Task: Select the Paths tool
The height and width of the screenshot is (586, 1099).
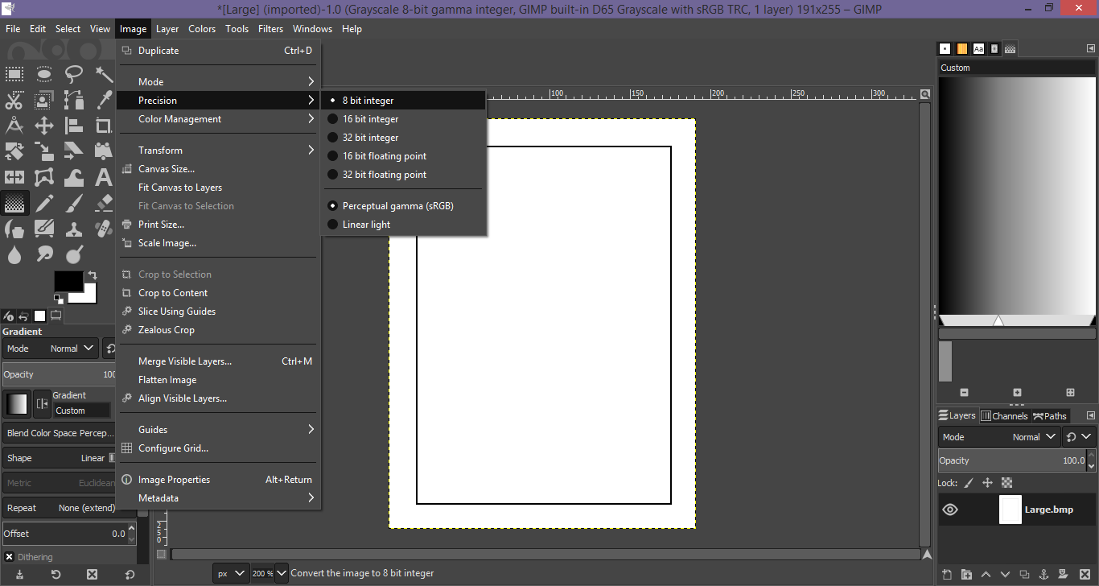Action: coord(74,101)
